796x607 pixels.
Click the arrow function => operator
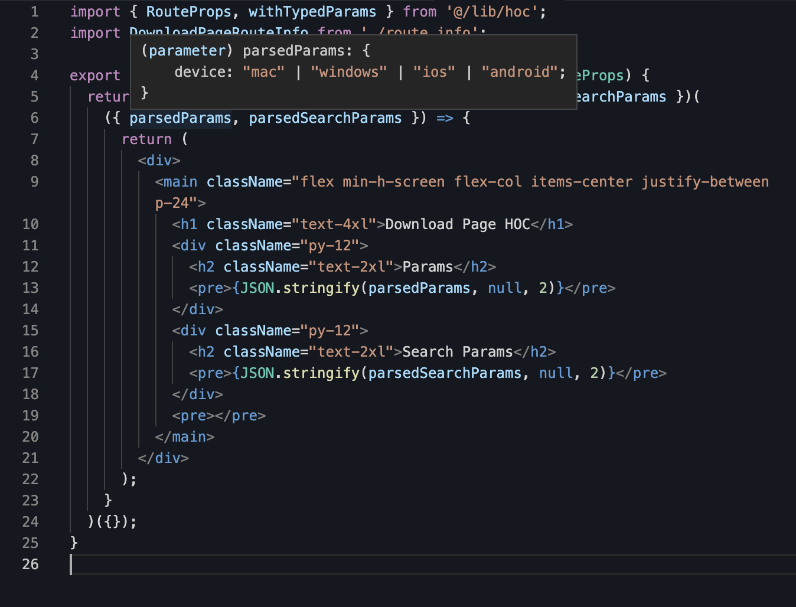[x=445, y=118]
